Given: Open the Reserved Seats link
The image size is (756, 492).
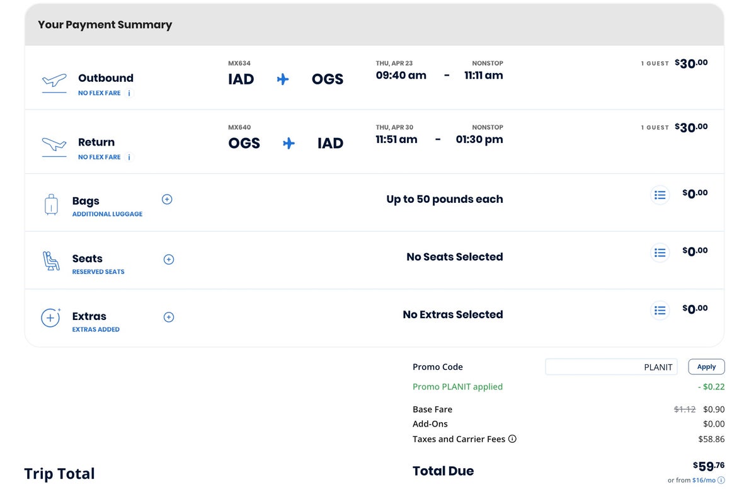Looking at the screenshot, I should 98,272.
